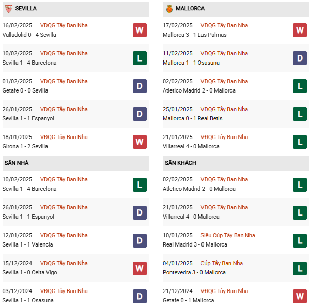Viewport: 310px width, 307px height.
Task: Click the Pontevedra 3 - 0 Mallorca match result
Action: (x=194, y=272)
